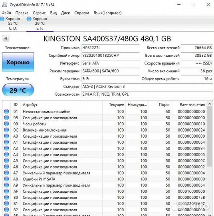The width and height of the screenshot is (214, 216).
Task: Open the Язык(Language) menu
Action: coord(107,13)
